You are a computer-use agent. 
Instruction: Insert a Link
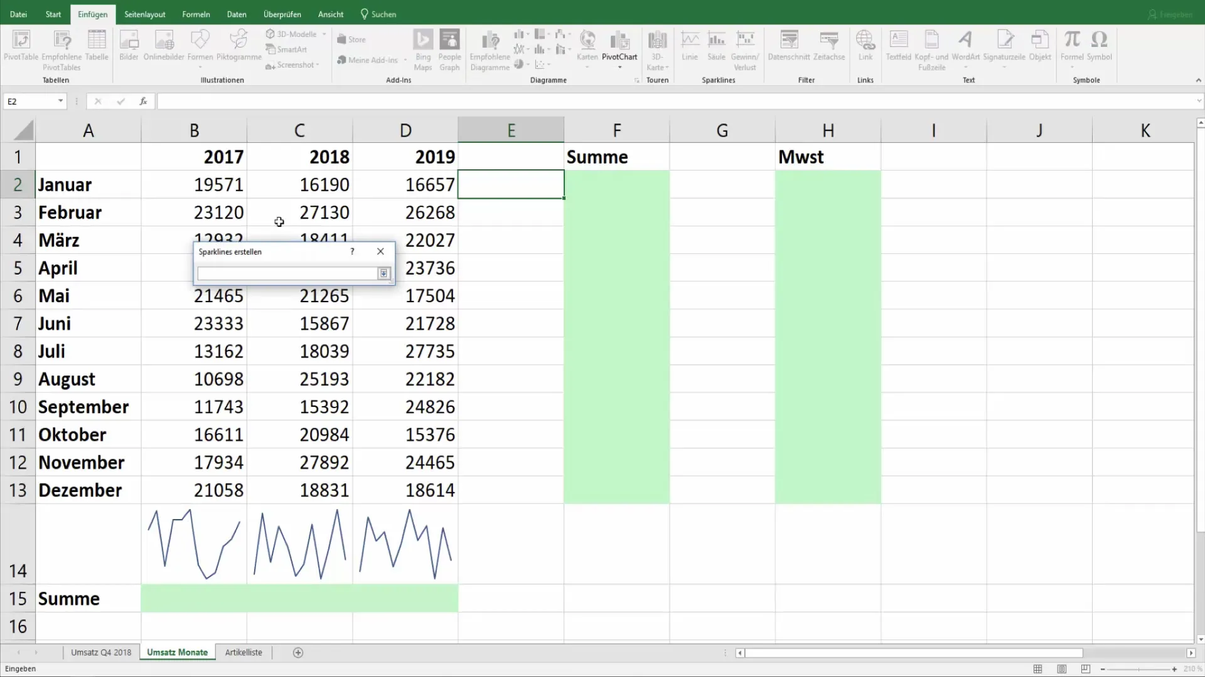pos(865,45)
